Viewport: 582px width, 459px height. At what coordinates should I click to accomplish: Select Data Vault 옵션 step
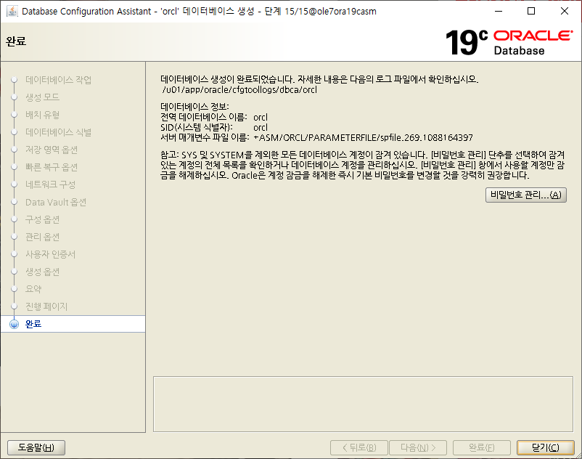coord(56,202)
